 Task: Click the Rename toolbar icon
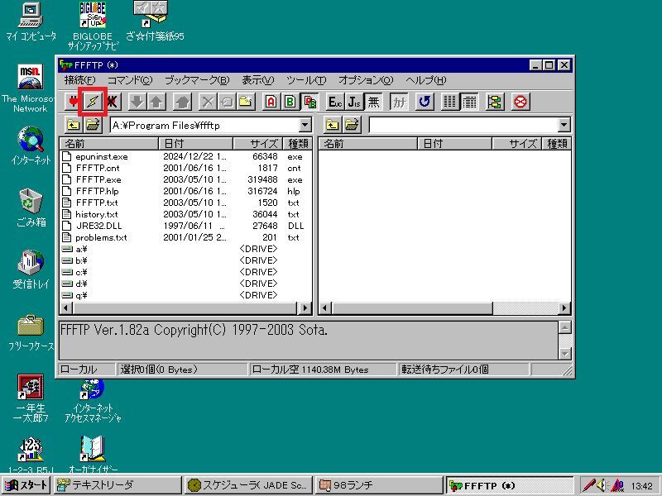click(227, 102)
